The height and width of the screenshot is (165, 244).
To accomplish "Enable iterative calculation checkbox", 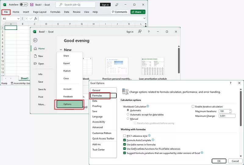I will (193, 107).
